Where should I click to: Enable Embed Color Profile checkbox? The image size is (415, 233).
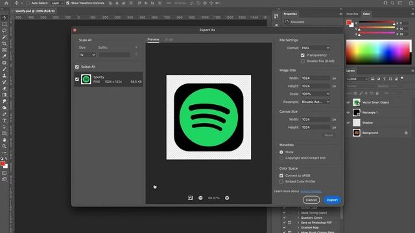(x=281, y=181)
